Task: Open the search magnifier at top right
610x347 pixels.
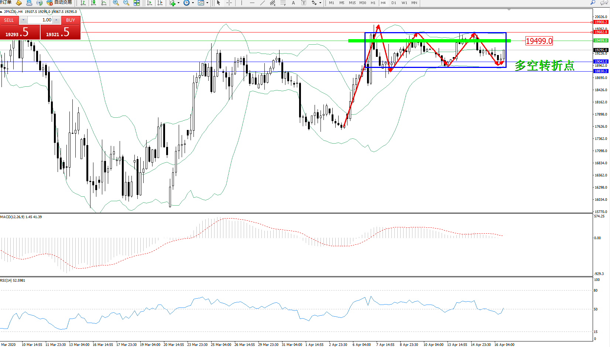Action: click(x=593, y=3)
